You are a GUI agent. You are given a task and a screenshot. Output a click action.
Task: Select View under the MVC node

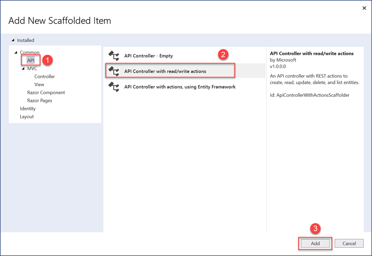point(39,84)
